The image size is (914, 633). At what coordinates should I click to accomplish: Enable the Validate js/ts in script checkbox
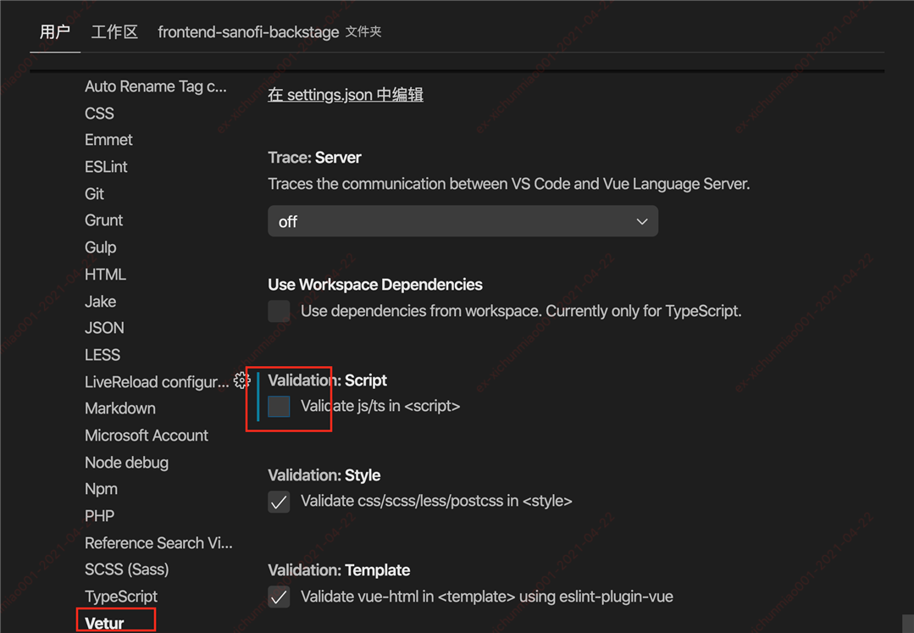pyautogui.click(x=279, y=406)
